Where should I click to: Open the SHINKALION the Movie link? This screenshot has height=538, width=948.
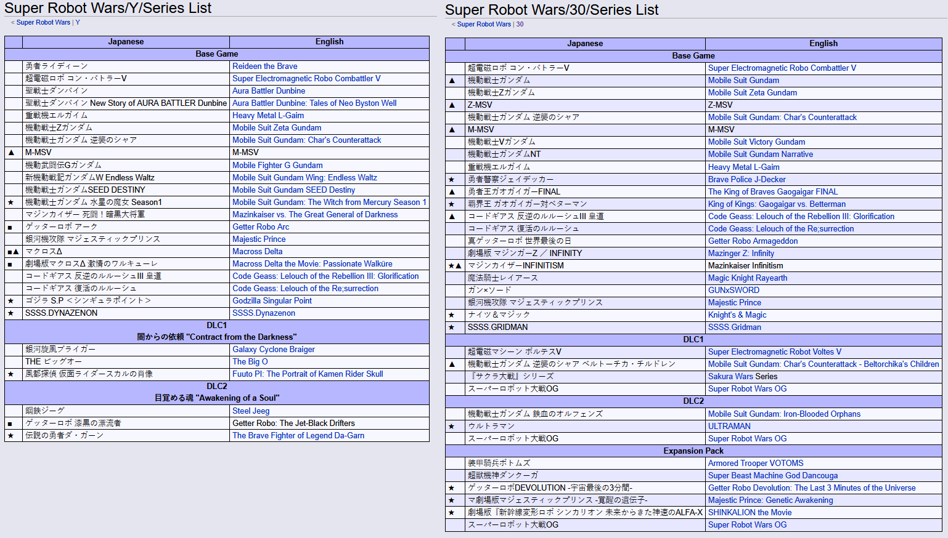(750, 513)
